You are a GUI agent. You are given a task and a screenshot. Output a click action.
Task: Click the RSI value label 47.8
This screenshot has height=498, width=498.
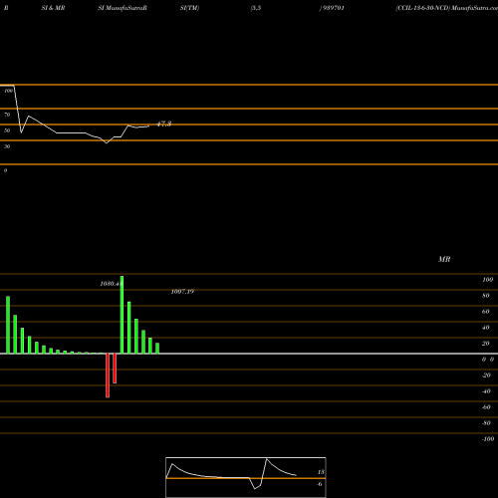(x=164, y=124)
